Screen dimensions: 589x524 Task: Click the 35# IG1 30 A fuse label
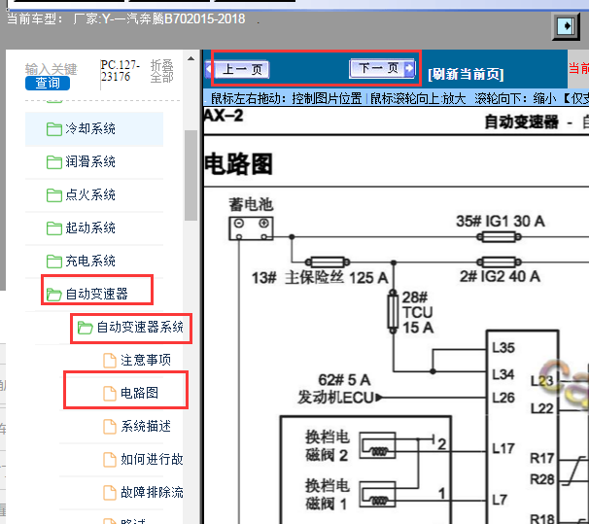(501, 222)
